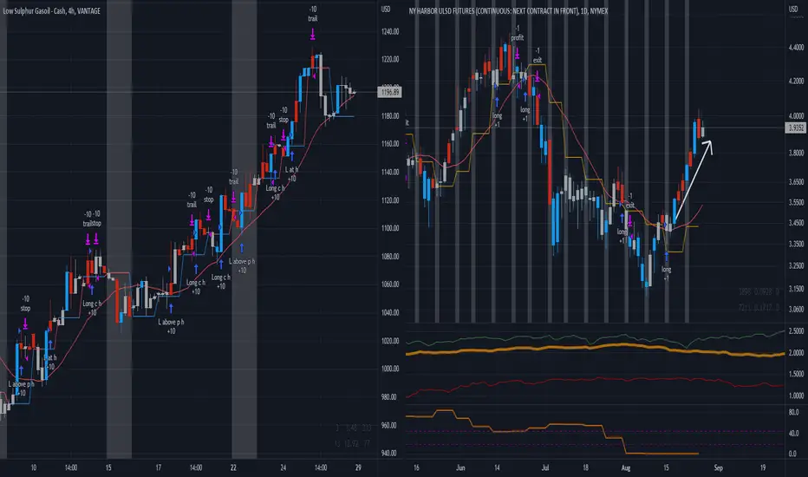Click the 2.0000 indicator scale value
Viewport: 808px width, 477px height.
pos(796,353)
